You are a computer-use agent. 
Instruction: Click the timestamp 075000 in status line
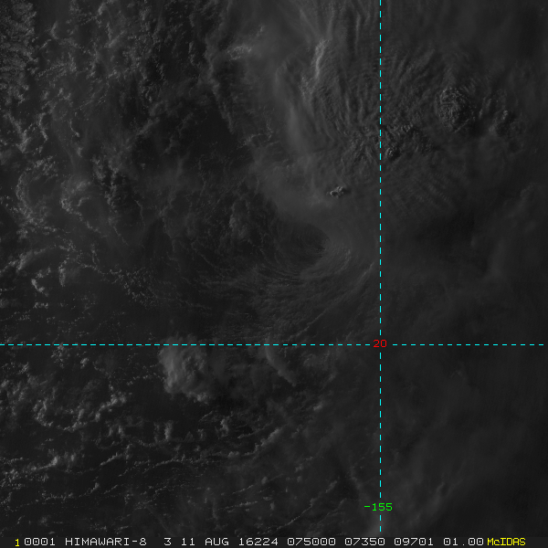311,542
